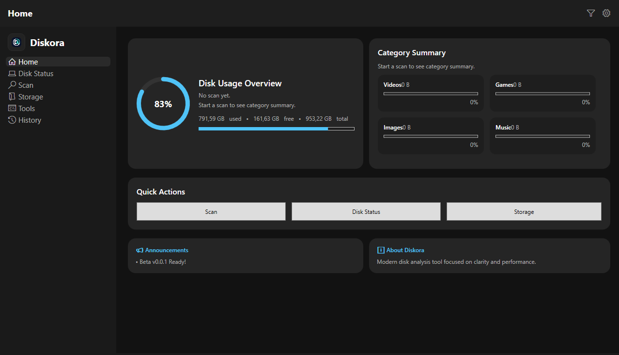Click the History clock icon
The image size is (619, 355).
(13, 120)
